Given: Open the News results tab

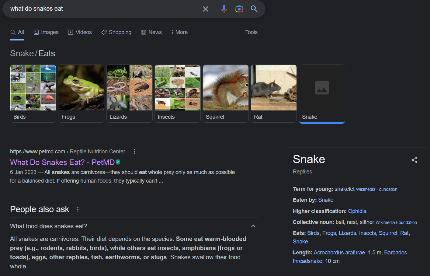Looking at the screenshot, I should point(151,32).
